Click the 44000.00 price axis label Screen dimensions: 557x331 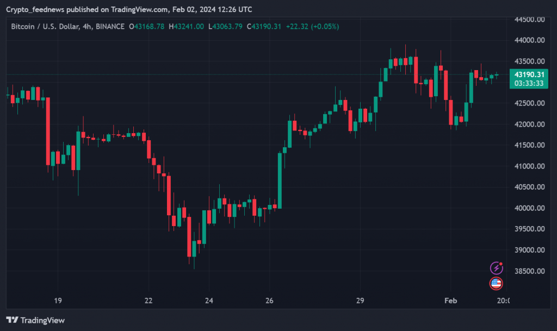tap(530, 40)
